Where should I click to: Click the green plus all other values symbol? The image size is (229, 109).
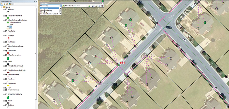point(8,22)
